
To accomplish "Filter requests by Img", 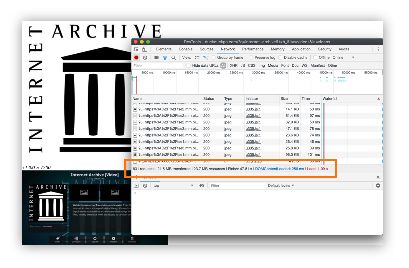I will pyautogui.click(x=262, y=65).
